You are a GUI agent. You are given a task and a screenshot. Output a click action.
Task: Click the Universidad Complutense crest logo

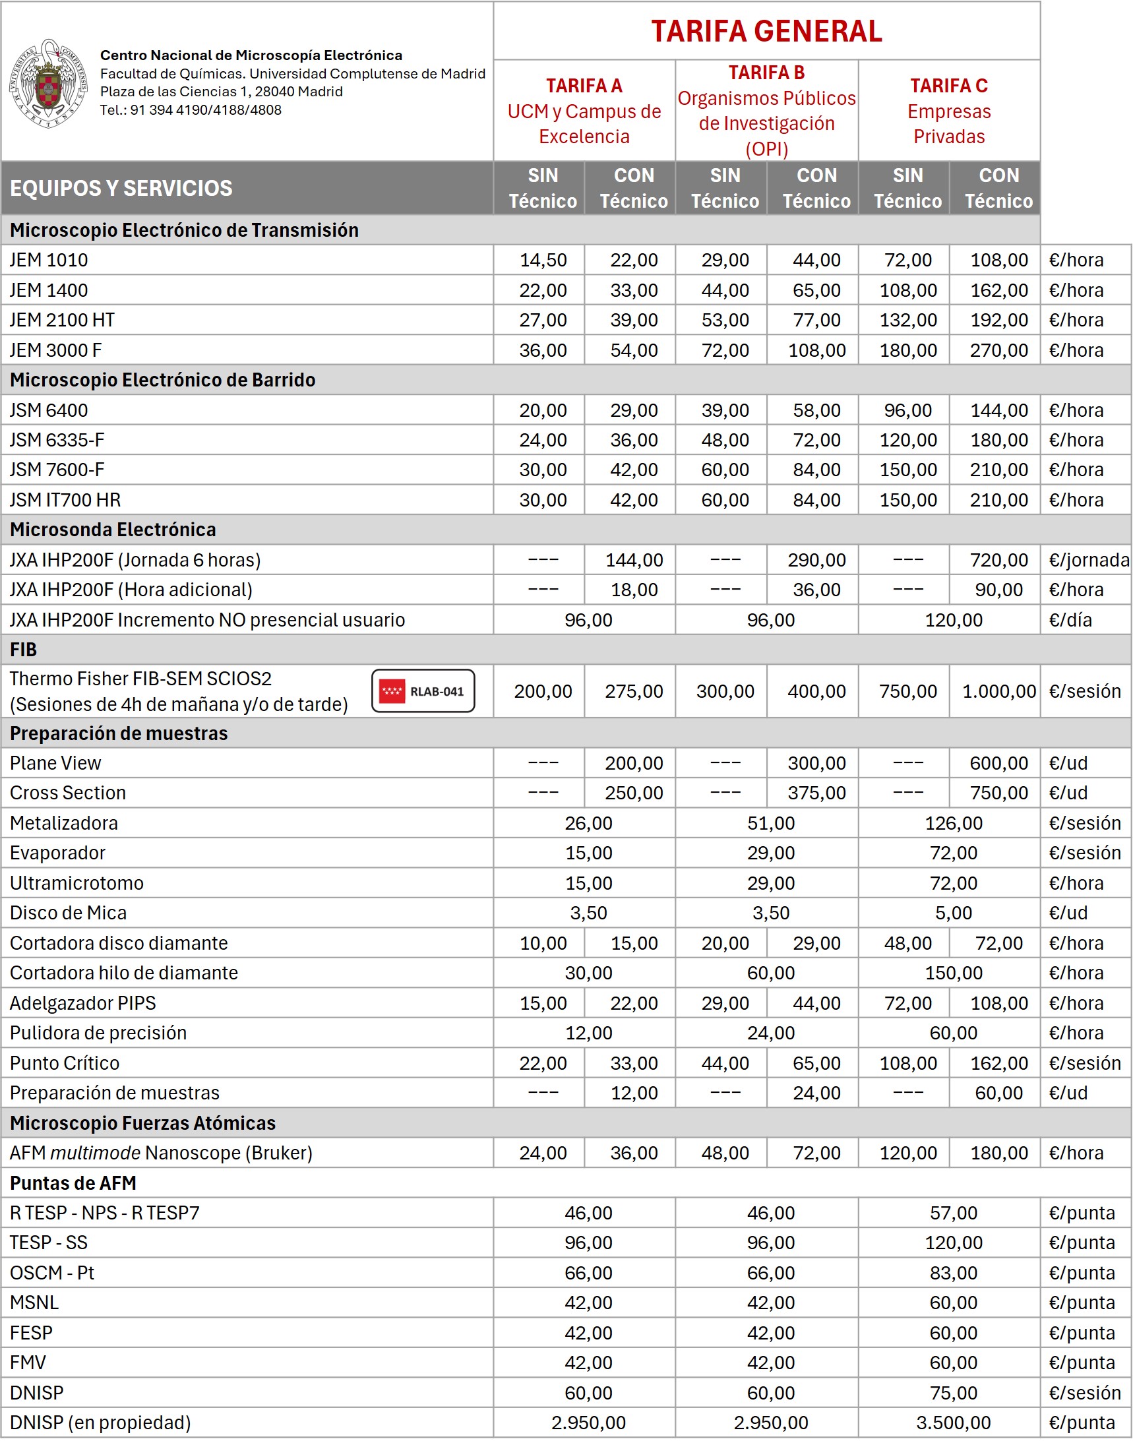47,83
